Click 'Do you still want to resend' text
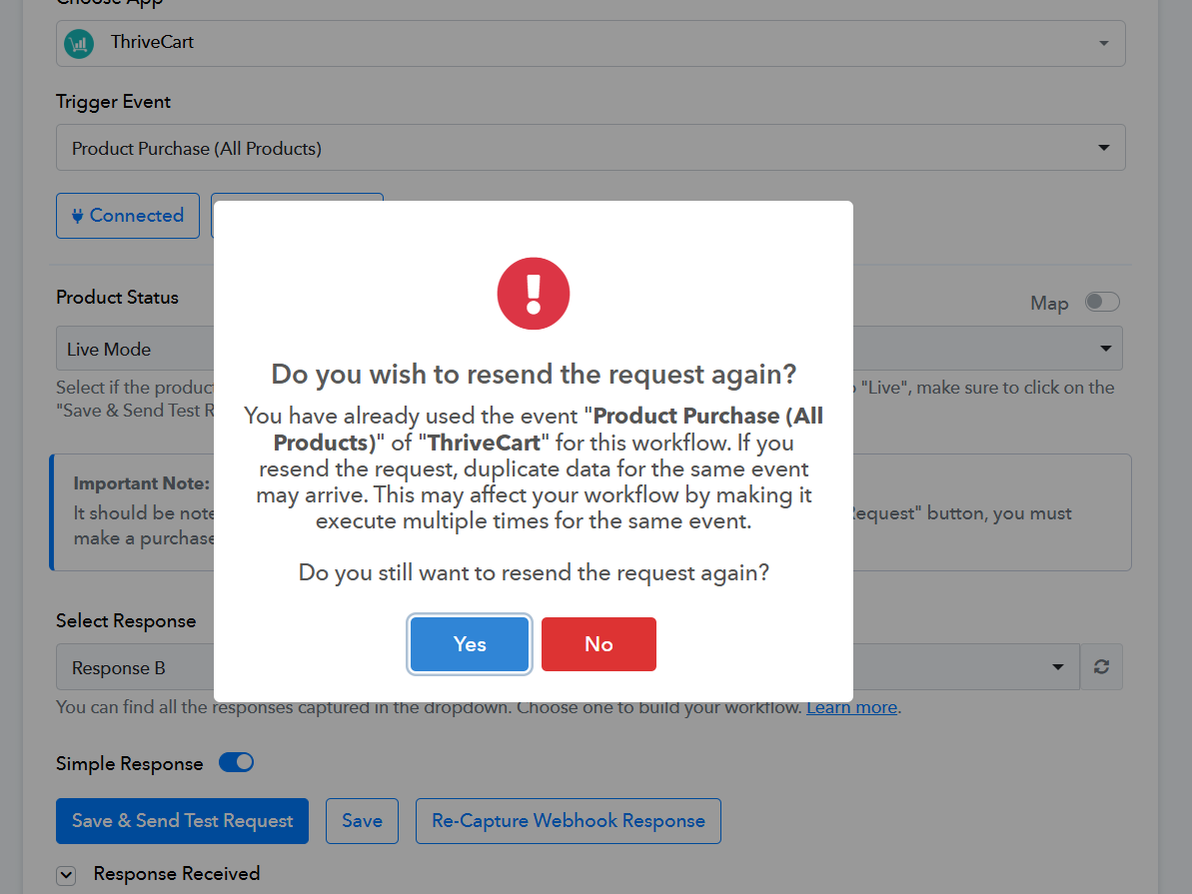Image resolution: width=1192 pixels, height=894 pixels. click(534, 572)
